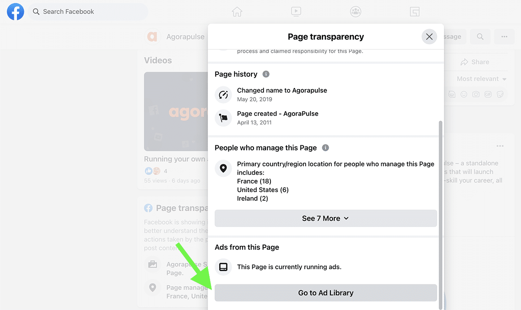This screenshot has height=310, width=521.
Task: Click the dialog scrollbar
Action: 441,215
